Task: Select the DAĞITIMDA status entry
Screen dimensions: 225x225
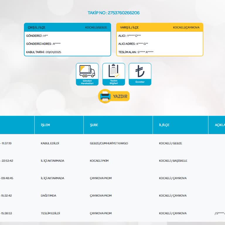Action: pyautogui.click(x=48, y=196)
